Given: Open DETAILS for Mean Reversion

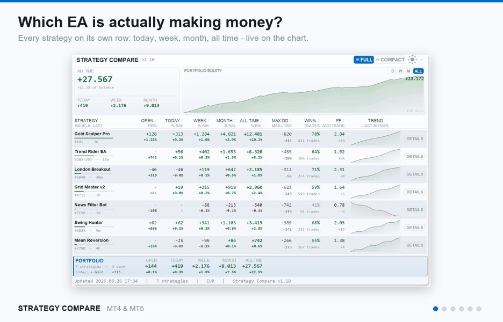Looking at the screenshot, I should tap(414, 245).
